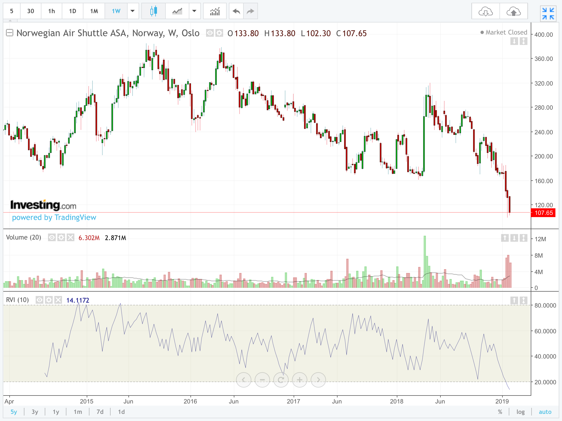Collapse the Norwegian Air Shuttle legend box
This screenshot has height=421, width=562.
pos(10,33)
